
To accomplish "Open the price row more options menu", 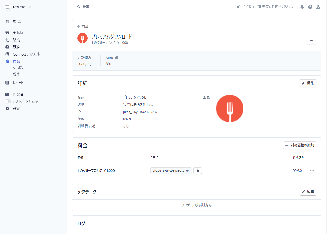I will click(x=312, y=171).
